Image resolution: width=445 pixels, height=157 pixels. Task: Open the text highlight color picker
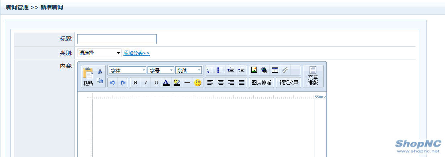(177, 83)
